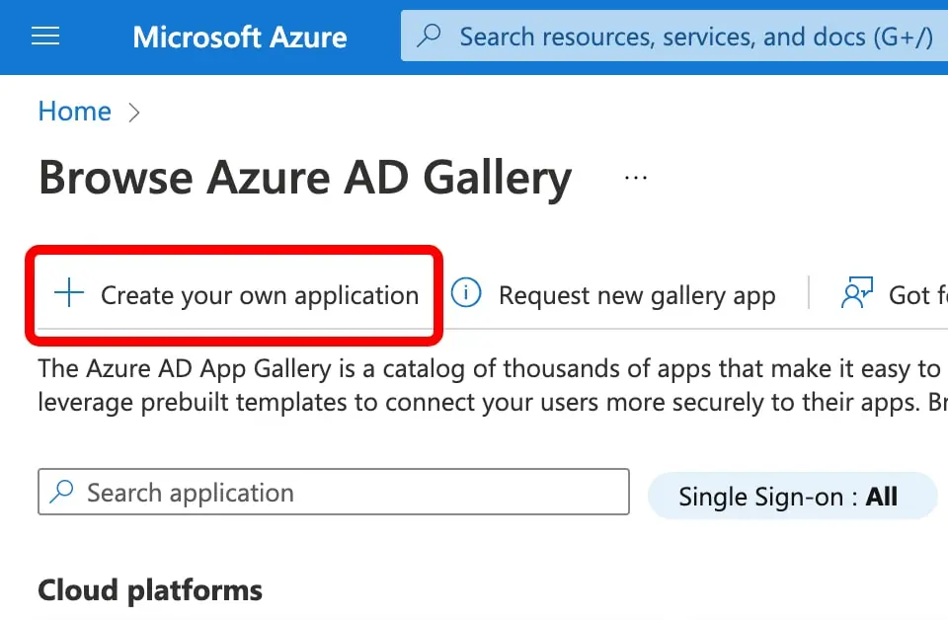Open the Single Sign-on : All filter
The height and width of the screenshot is (620, 948).
point(790,496)
